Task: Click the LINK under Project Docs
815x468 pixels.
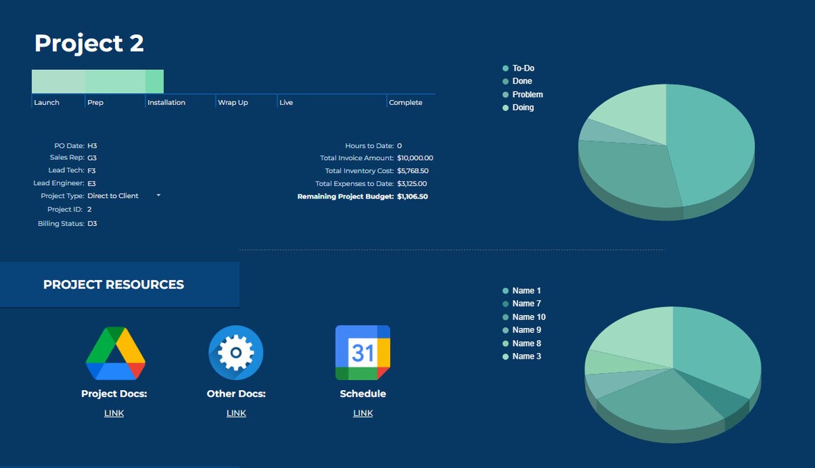Action: [114, 412]
